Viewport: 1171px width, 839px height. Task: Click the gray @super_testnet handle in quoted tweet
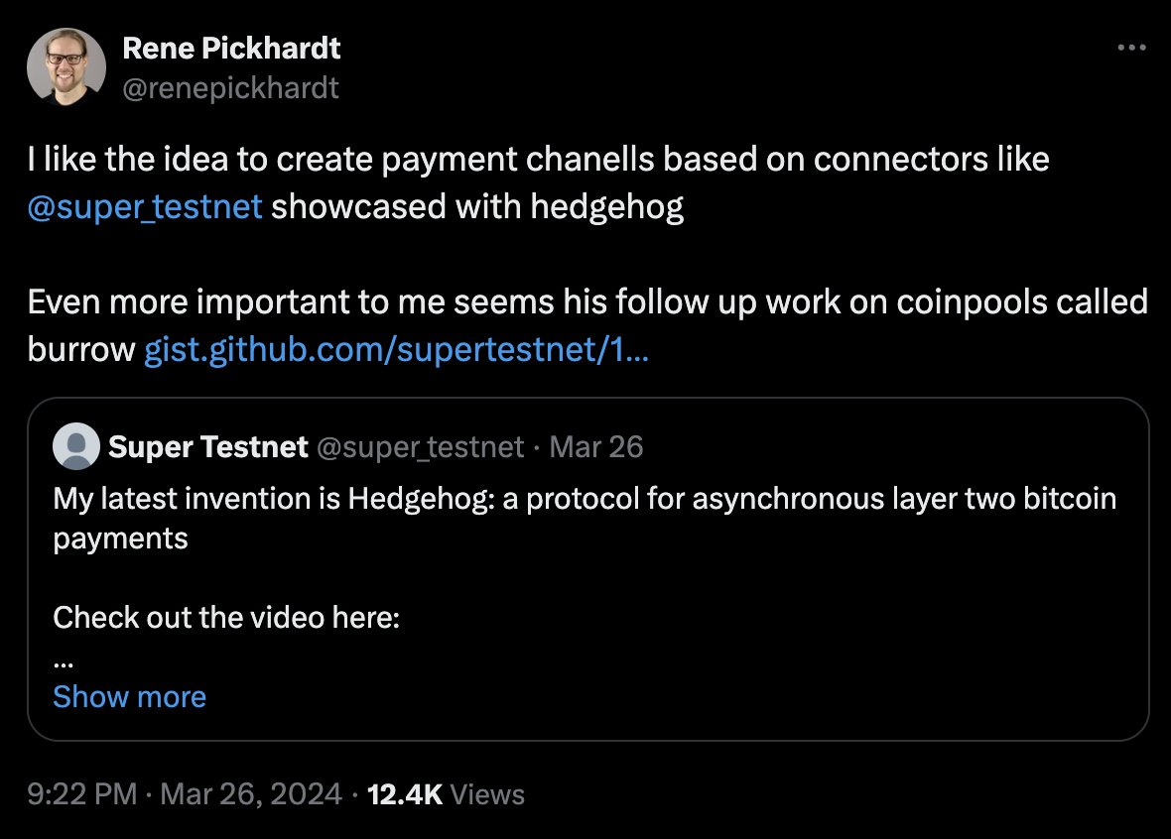tap(420, 447)
